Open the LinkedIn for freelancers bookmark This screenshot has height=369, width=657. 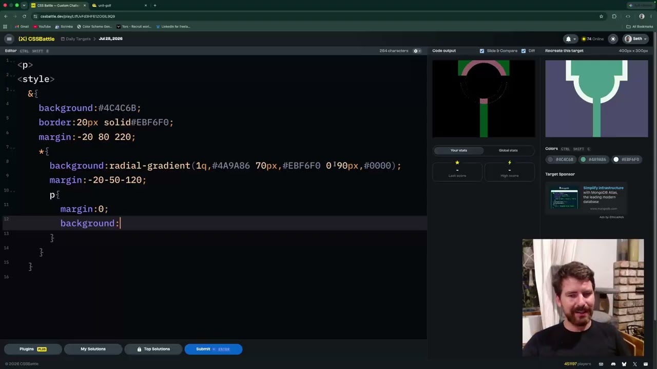tap(173, 27)
